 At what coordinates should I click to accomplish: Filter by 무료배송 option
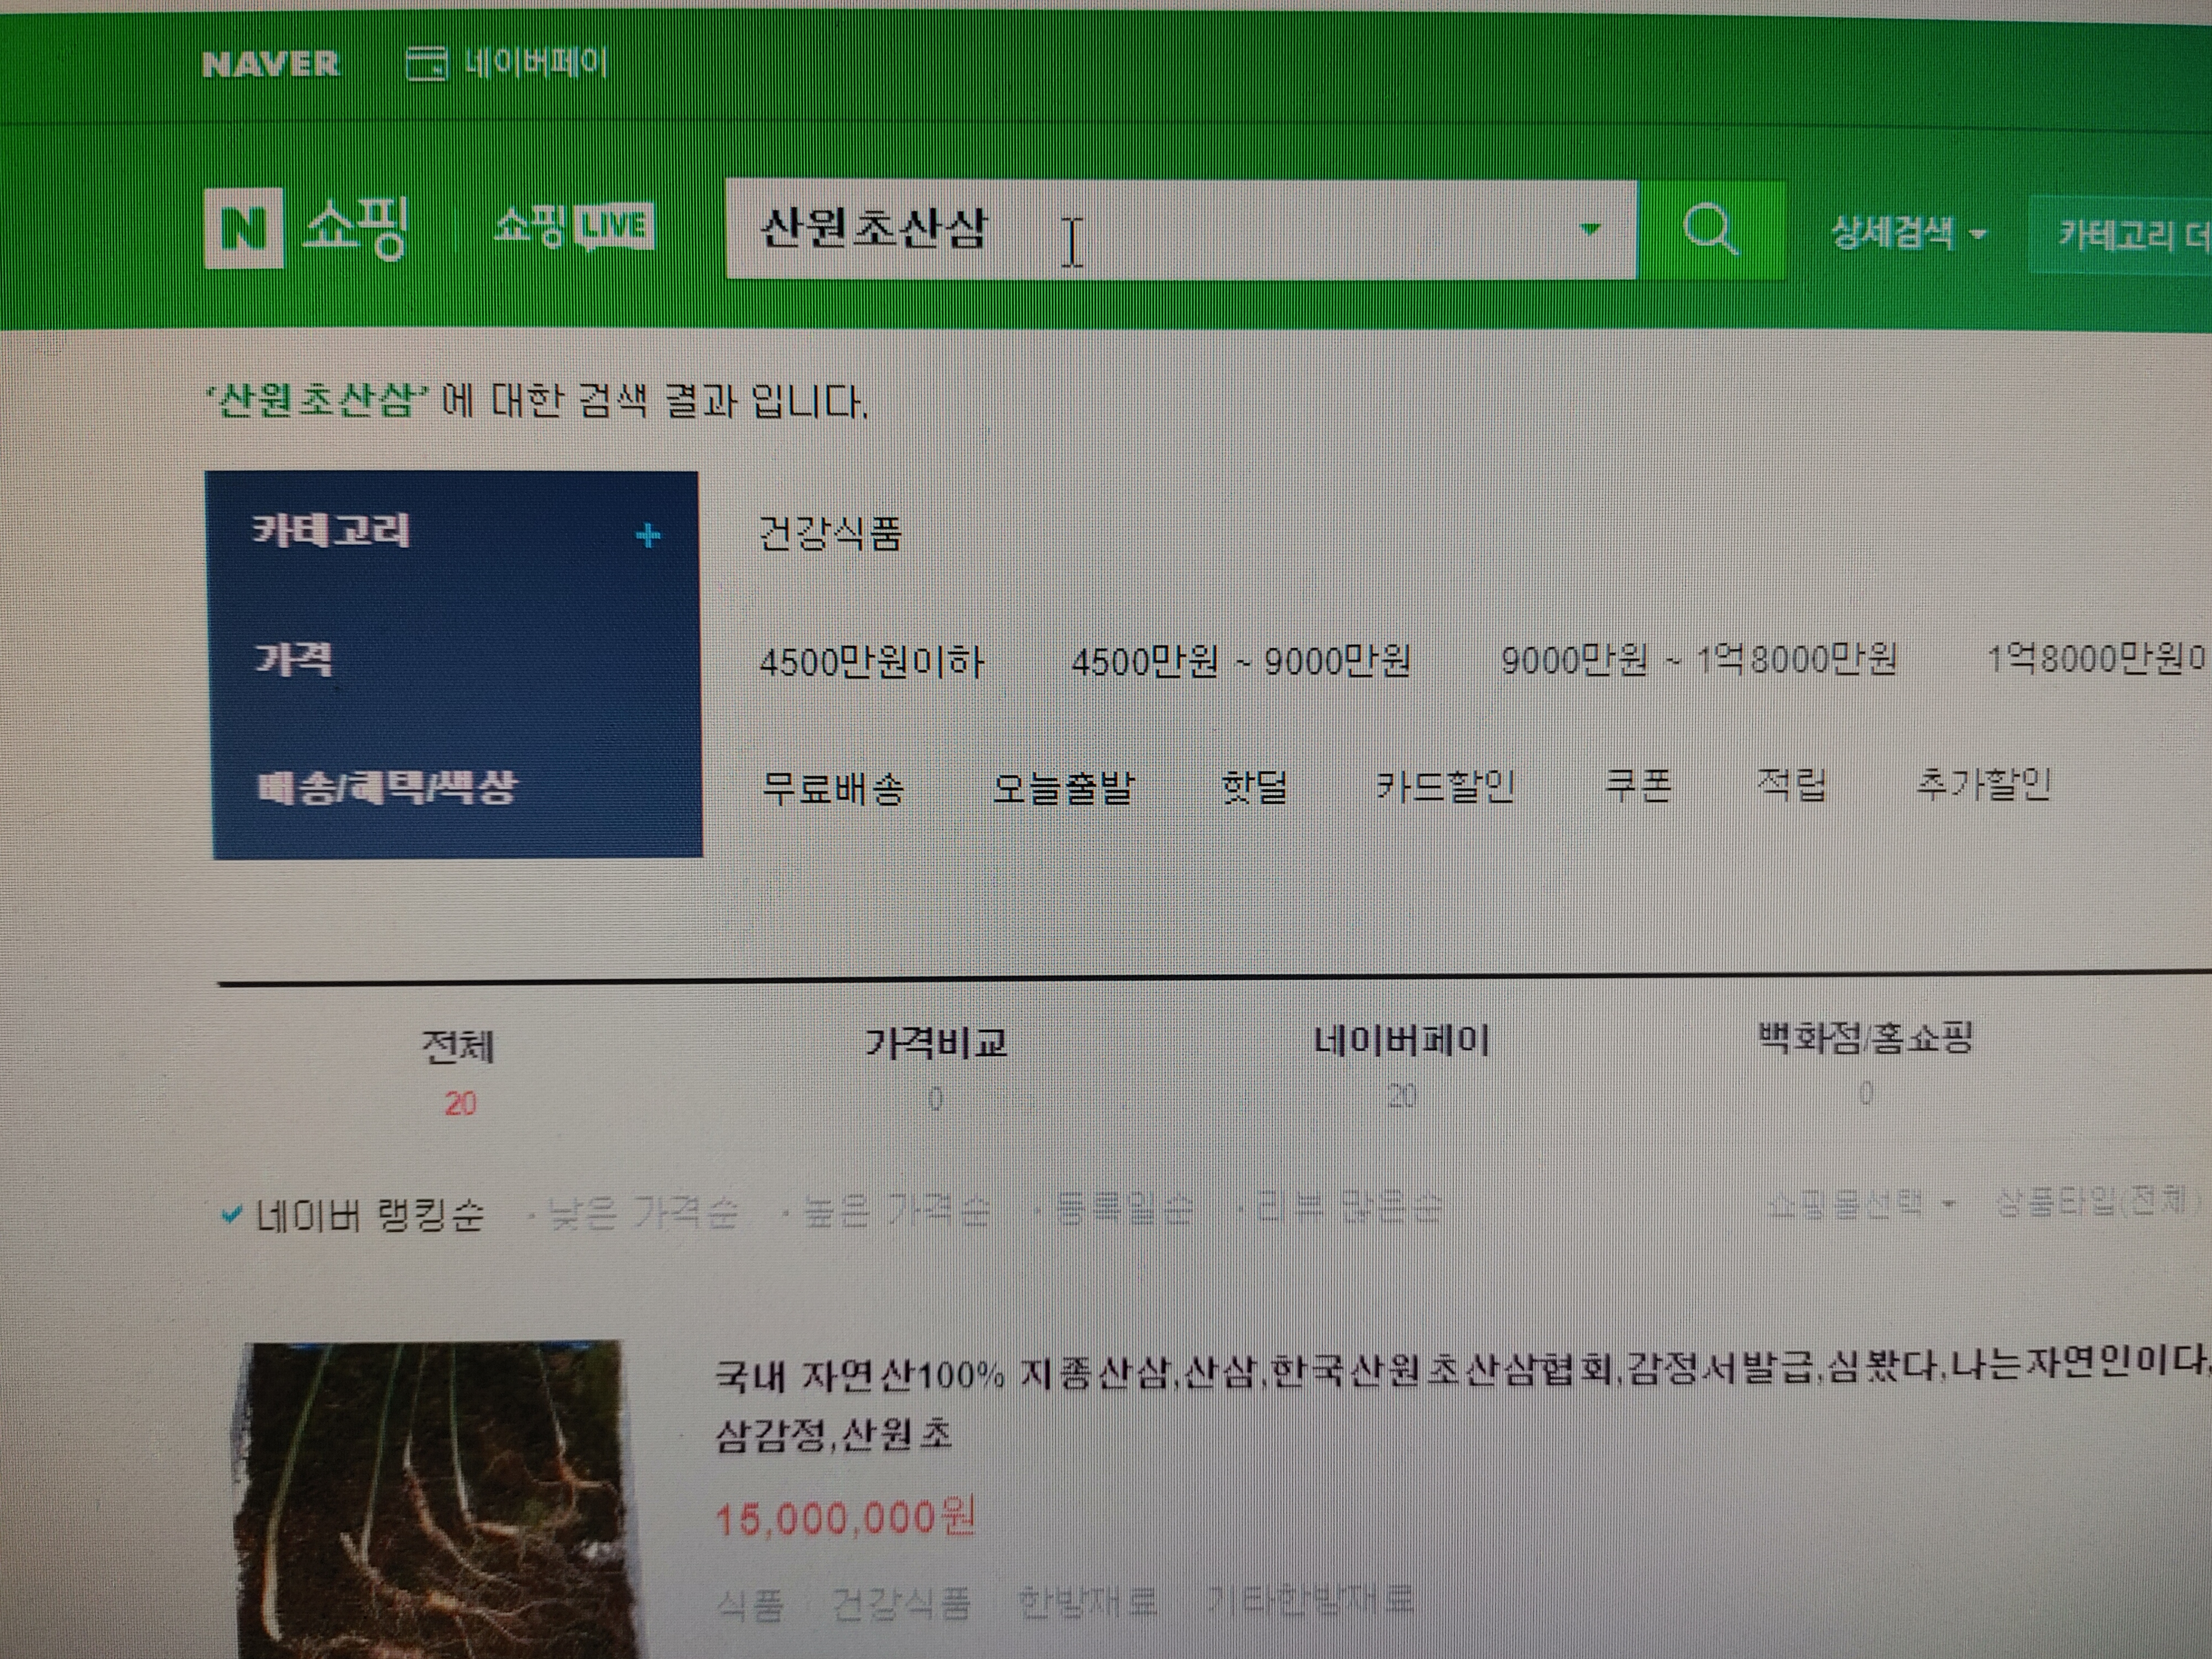(833, 789)
